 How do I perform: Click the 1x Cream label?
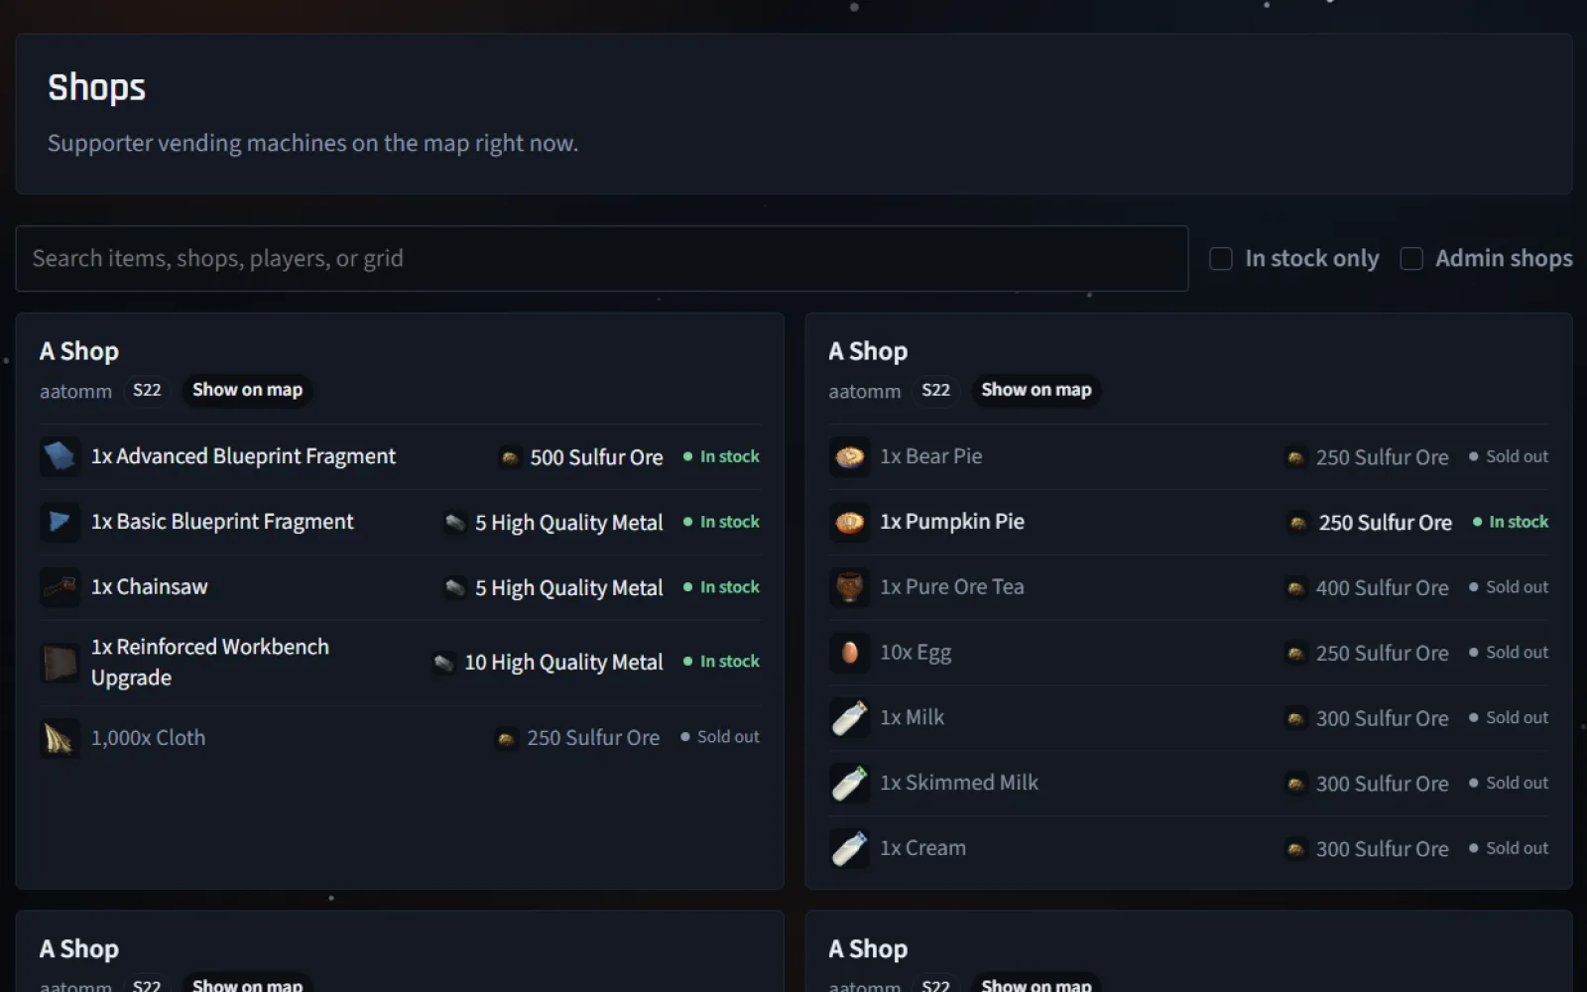[923, 848]
